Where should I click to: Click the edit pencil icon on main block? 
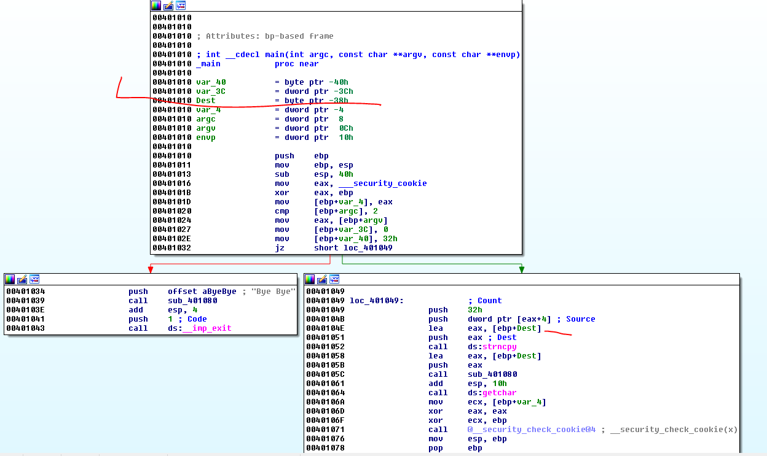(168, 6)
